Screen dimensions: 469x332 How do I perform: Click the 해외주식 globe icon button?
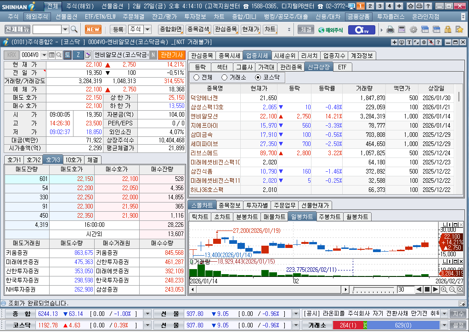[x=331, y=29]
